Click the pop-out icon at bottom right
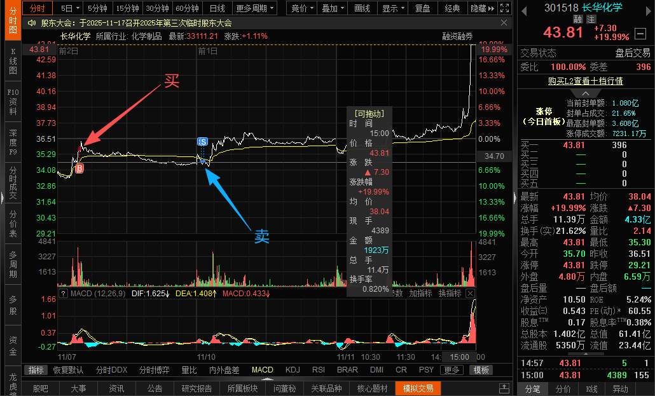The height and width of the screenshot is (396, 655). click(504, 388)
